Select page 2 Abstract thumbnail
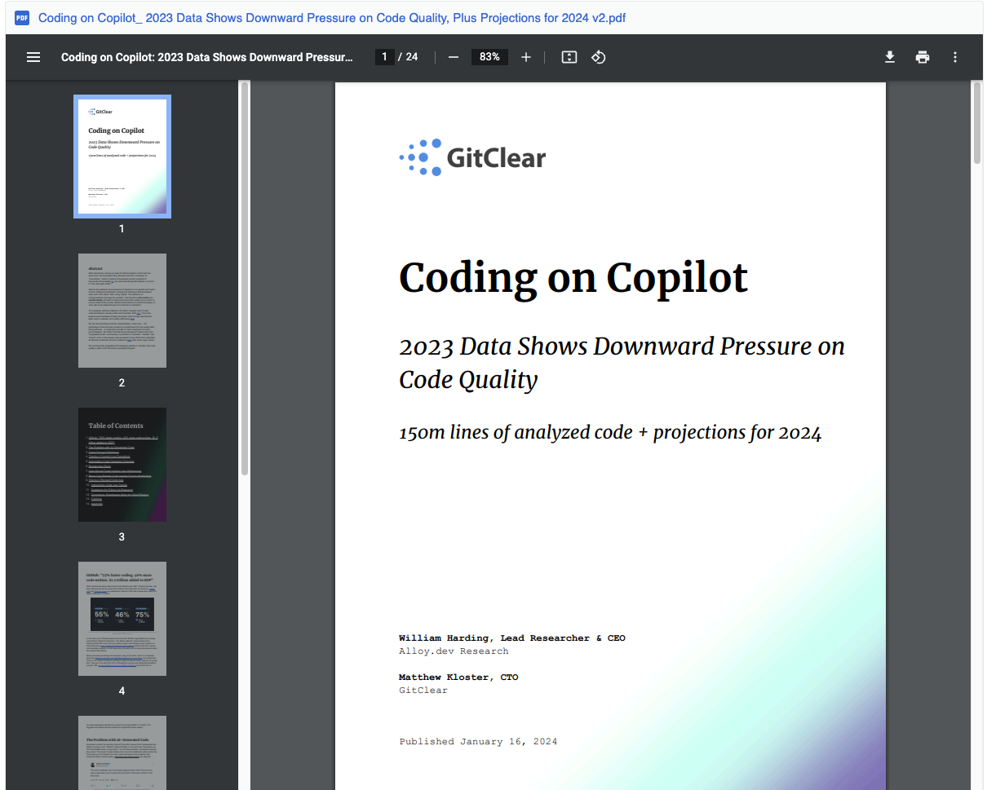The width and height of the screenshot is (987, 790). [x=122, y=311]
